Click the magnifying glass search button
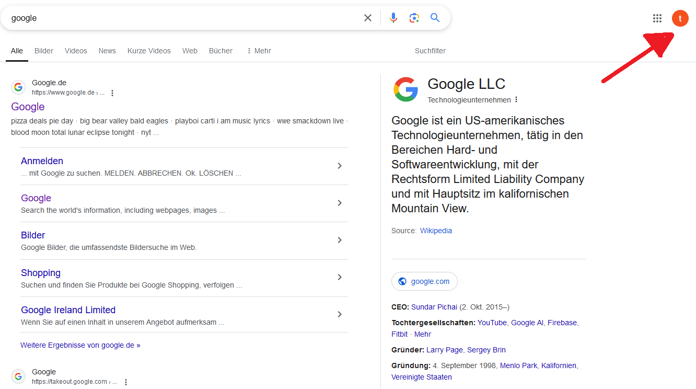The image size is (696, 389). tap(435, 18)
